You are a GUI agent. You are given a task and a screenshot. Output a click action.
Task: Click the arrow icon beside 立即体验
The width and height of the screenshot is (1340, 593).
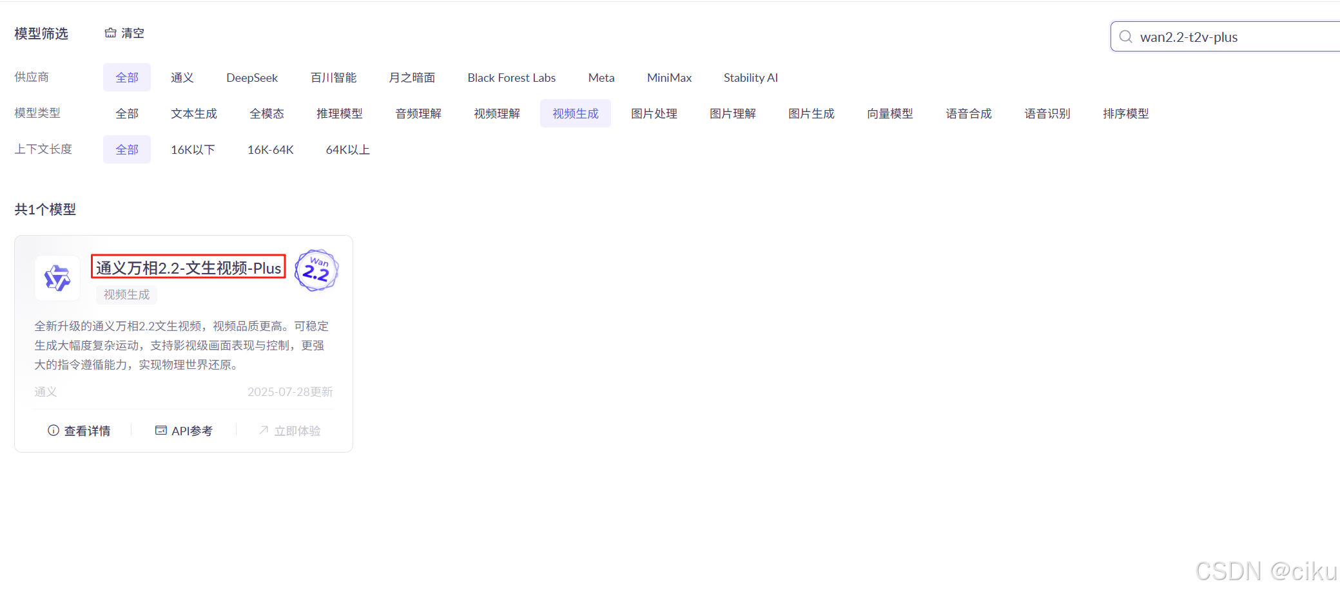pyautogui.click(x=264, y=430)
